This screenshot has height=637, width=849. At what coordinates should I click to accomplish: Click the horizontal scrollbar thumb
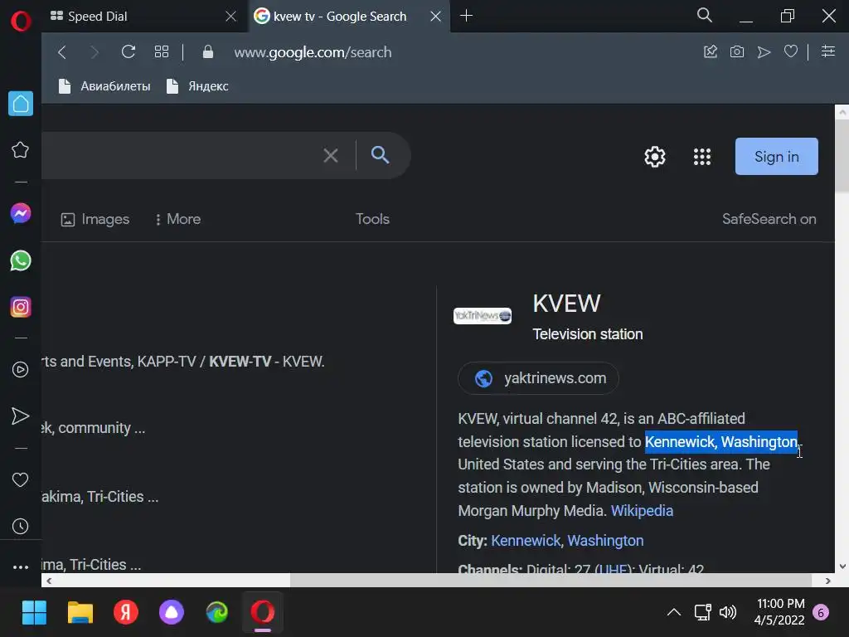[551, 581]
